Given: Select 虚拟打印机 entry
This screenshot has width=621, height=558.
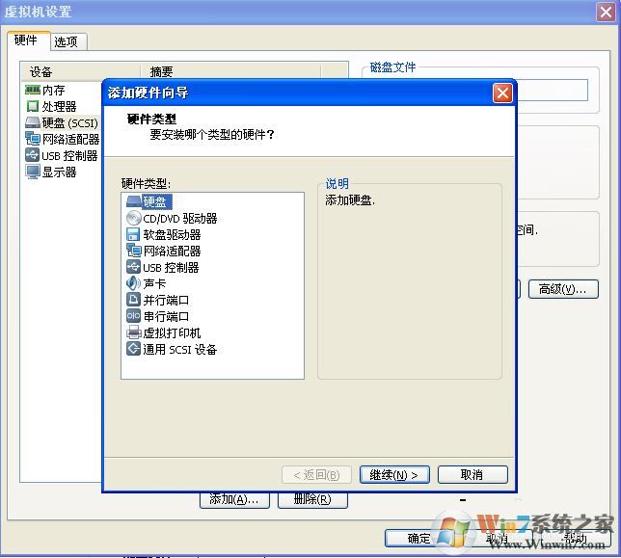Looking at the screenshot, I should point(172,332).
